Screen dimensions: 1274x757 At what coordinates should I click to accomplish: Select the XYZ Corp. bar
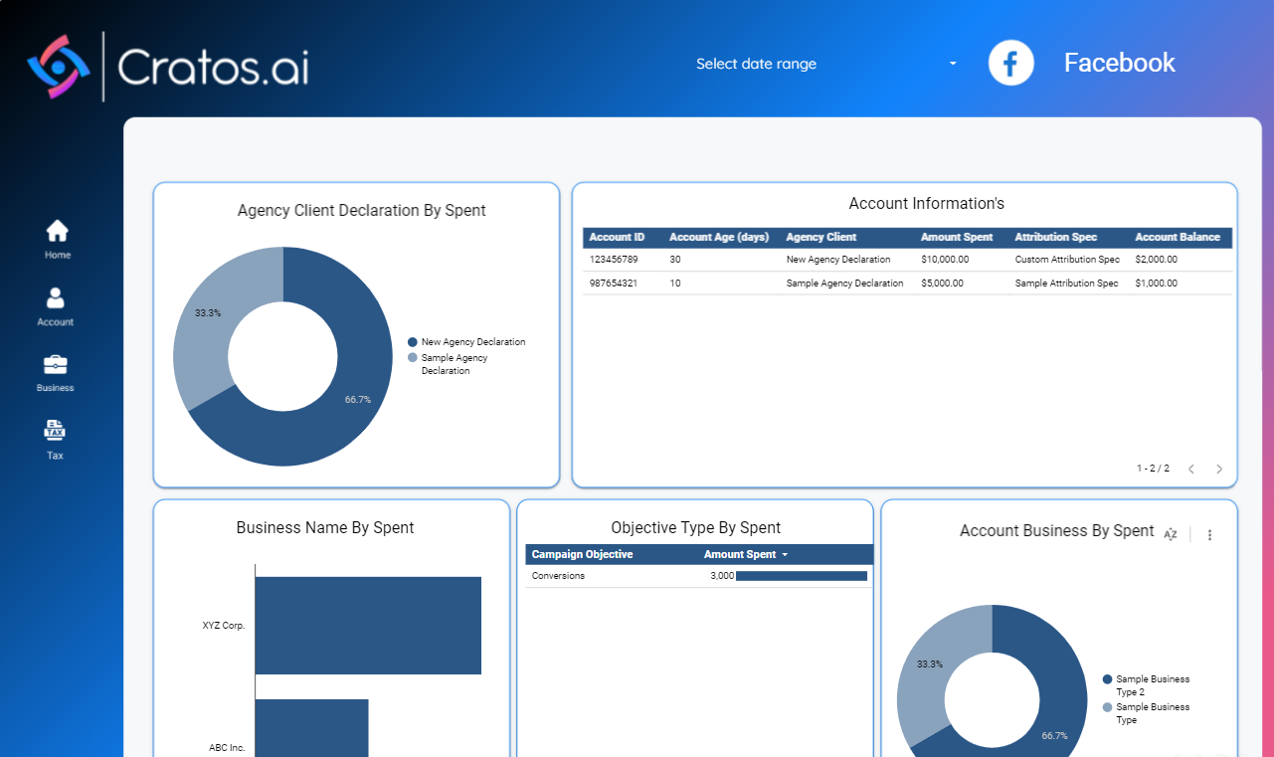pyautogui.click(x=368, y=626)
